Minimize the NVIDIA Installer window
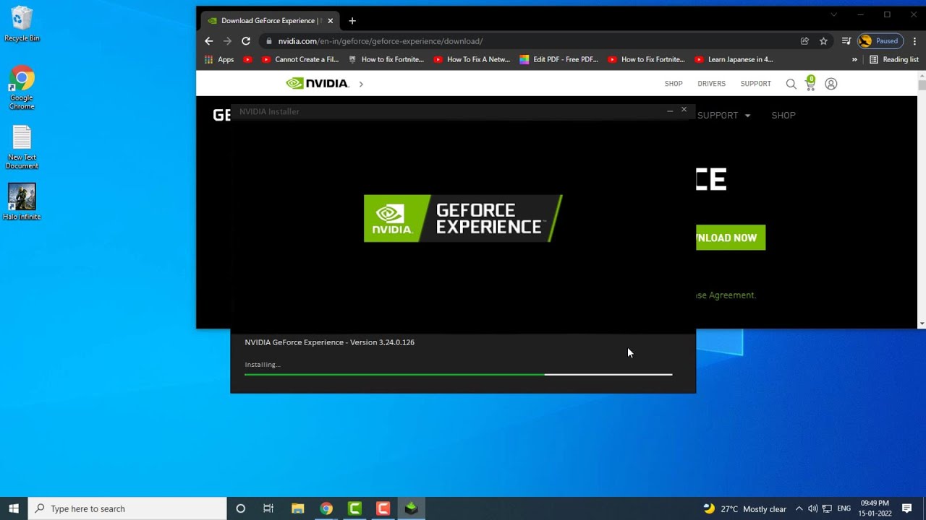The image size is (926, 520). pyautogui.click(x=670, y=110)
